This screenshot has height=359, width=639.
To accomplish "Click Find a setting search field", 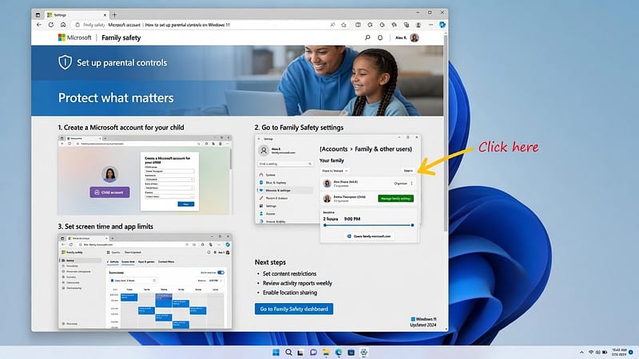I will [285, 164].
